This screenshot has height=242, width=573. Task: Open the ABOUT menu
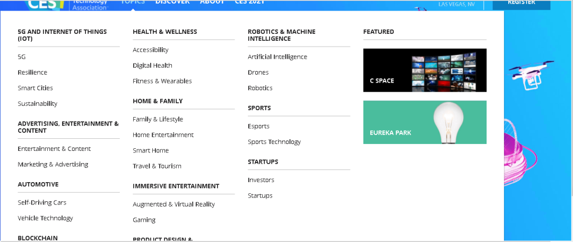(x=212, y=2)
